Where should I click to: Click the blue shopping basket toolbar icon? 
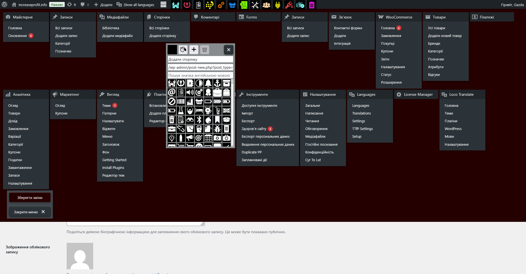point(232,5)
